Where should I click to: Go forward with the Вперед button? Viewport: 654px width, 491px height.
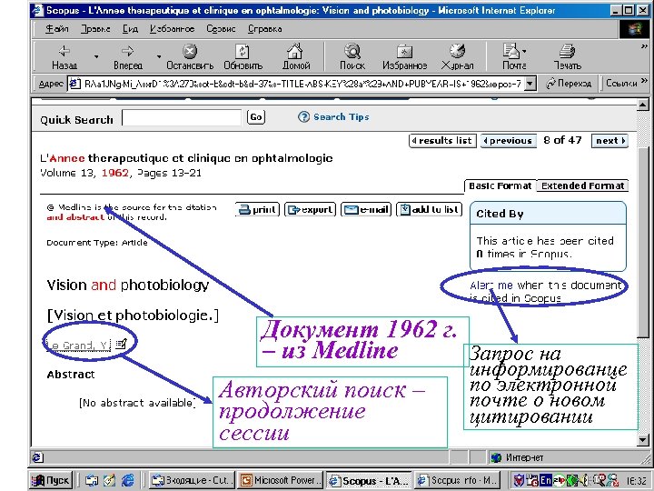pos(128,57)
